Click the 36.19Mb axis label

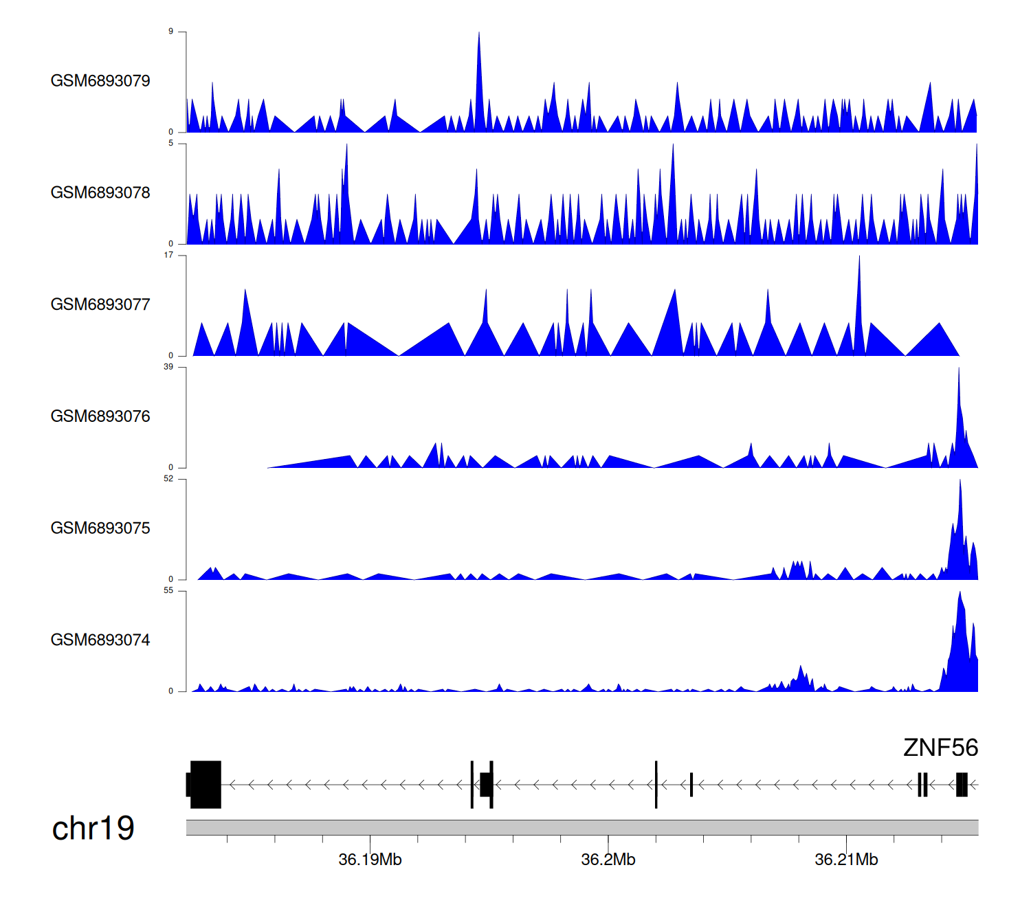[370, 860]
